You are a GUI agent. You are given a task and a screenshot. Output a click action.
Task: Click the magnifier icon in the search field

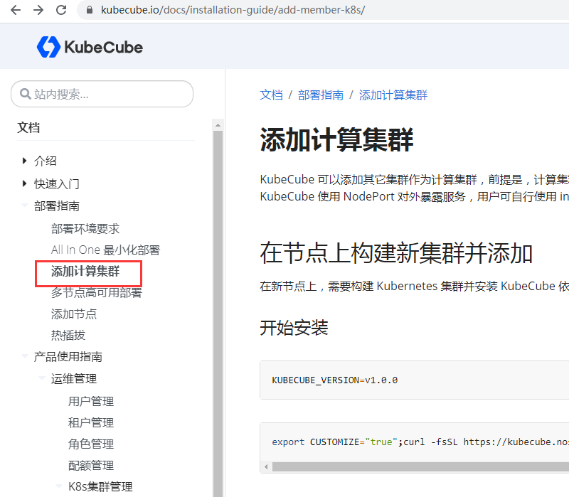coord(25,94)
